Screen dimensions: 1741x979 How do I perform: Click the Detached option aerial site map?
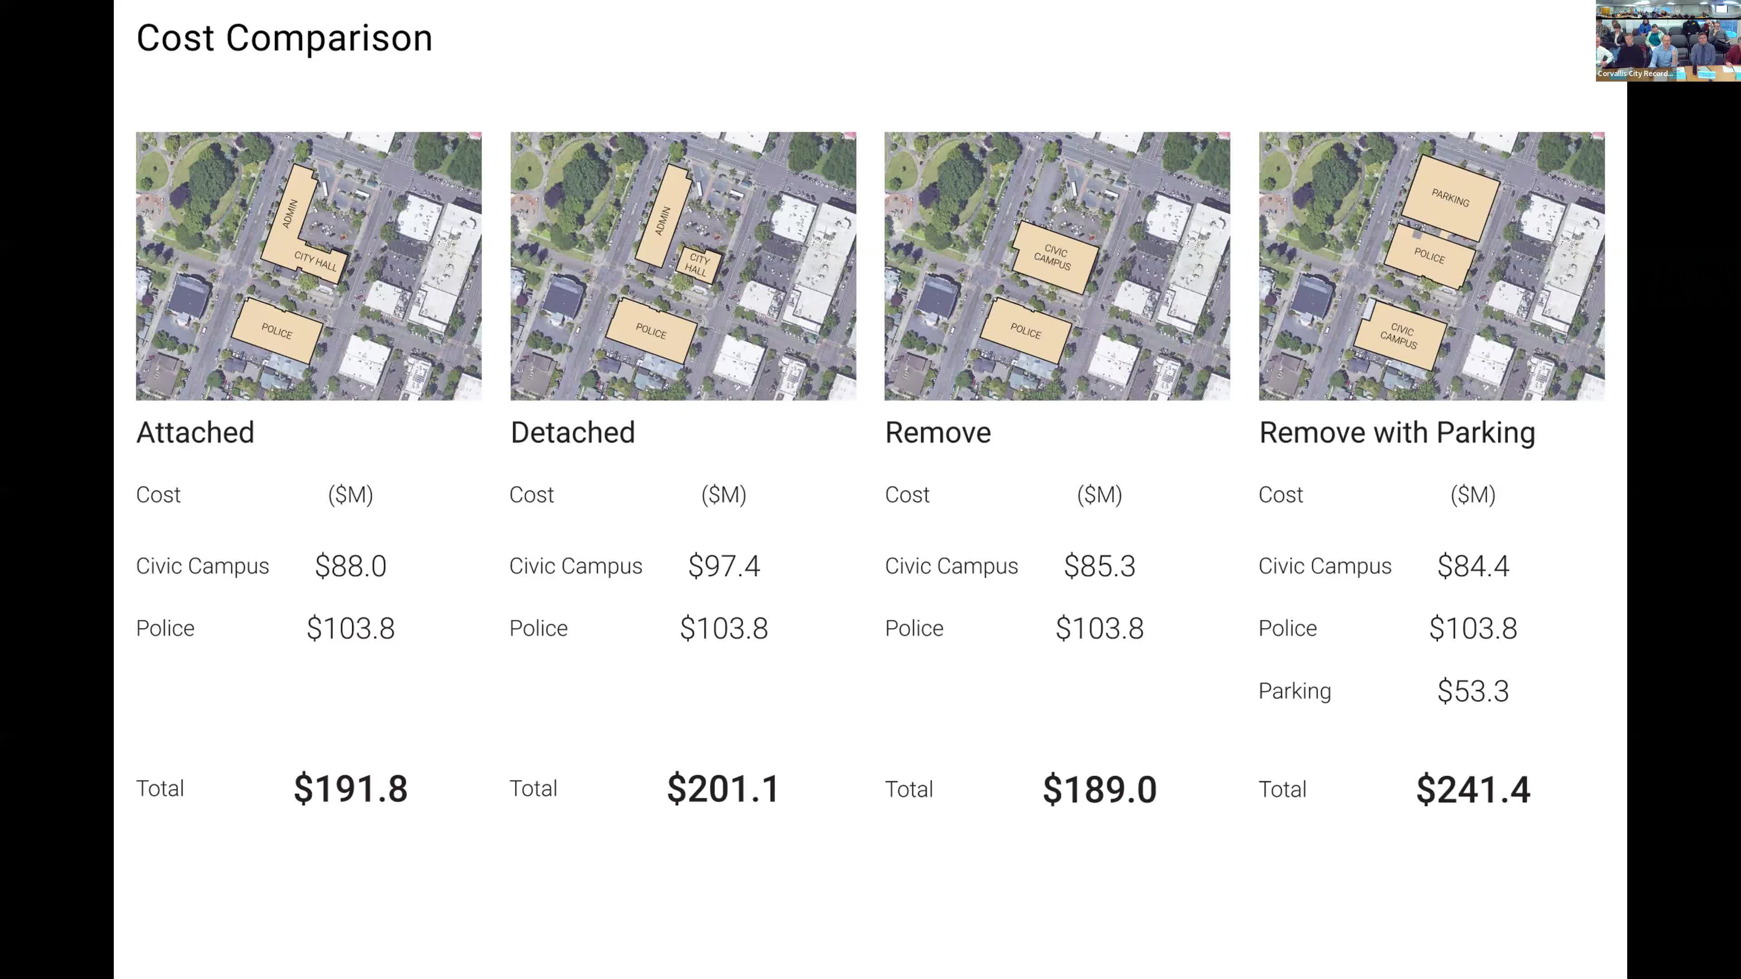point(683,266)
